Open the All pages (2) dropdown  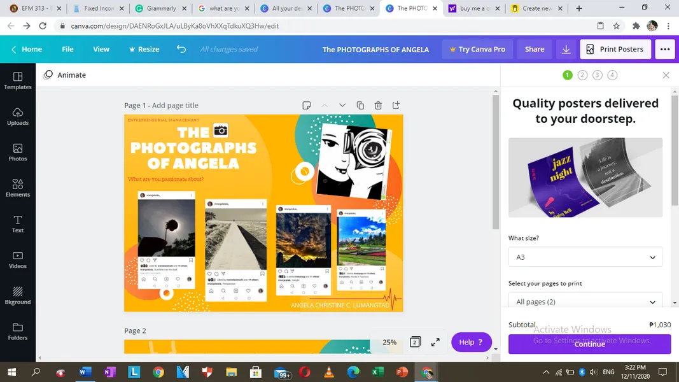585,302
